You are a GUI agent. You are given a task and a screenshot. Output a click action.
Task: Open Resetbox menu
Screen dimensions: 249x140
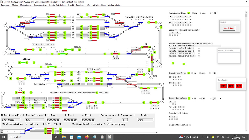tap(80, 5)
